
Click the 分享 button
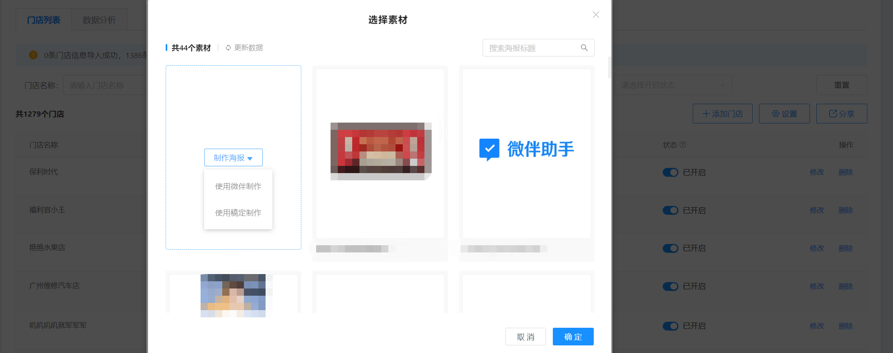click(842, 114)
